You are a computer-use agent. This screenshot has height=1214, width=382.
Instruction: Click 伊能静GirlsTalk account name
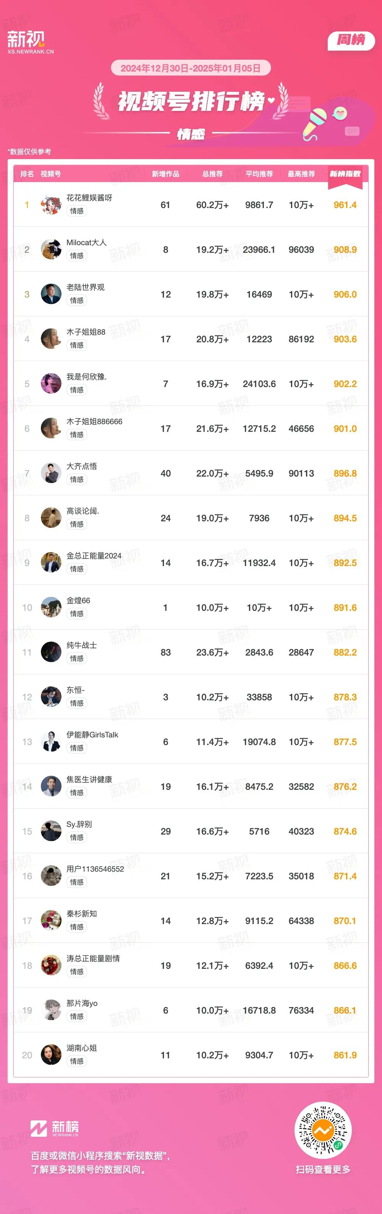[x=92, y=735]
